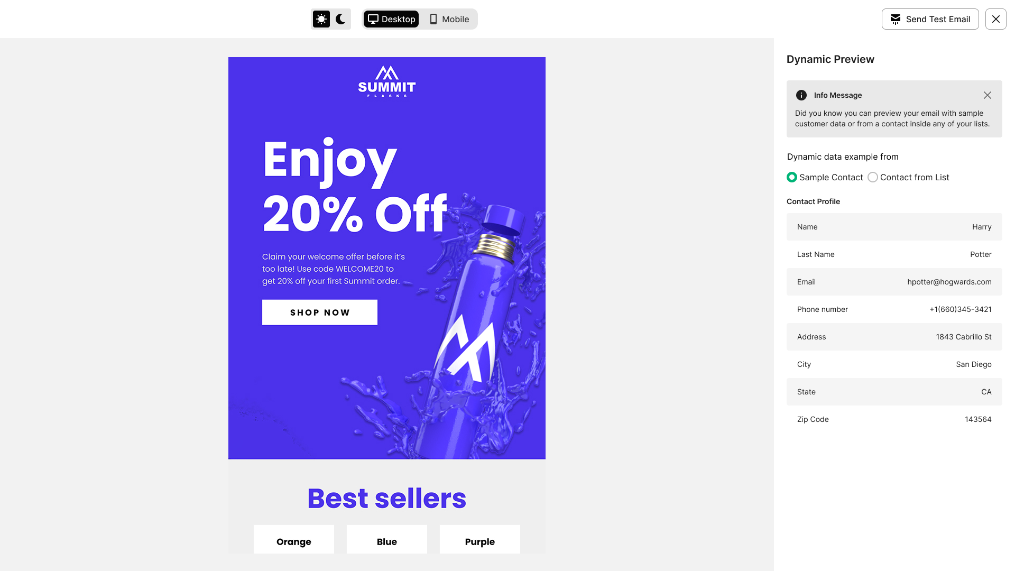Click the Email row in Contact Profile
Screen dimensions: 1015x571
[894, 282]
